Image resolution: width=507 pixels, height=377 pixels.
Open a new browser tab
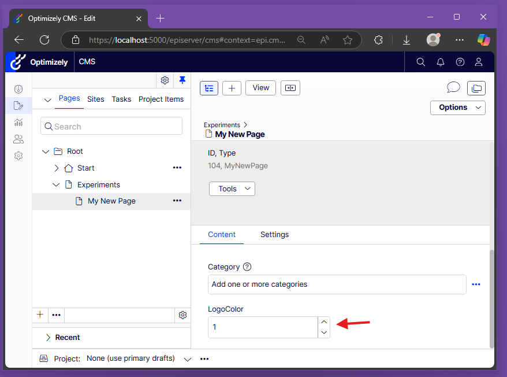click(160, 19)
